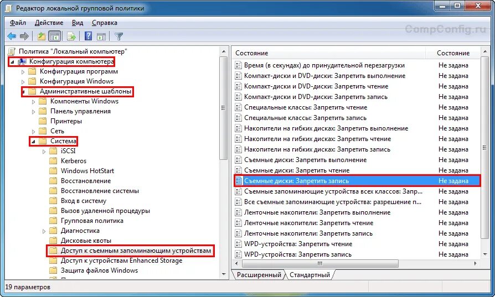Collapse the Система node
495x297 pixels.
coord(33,142)
